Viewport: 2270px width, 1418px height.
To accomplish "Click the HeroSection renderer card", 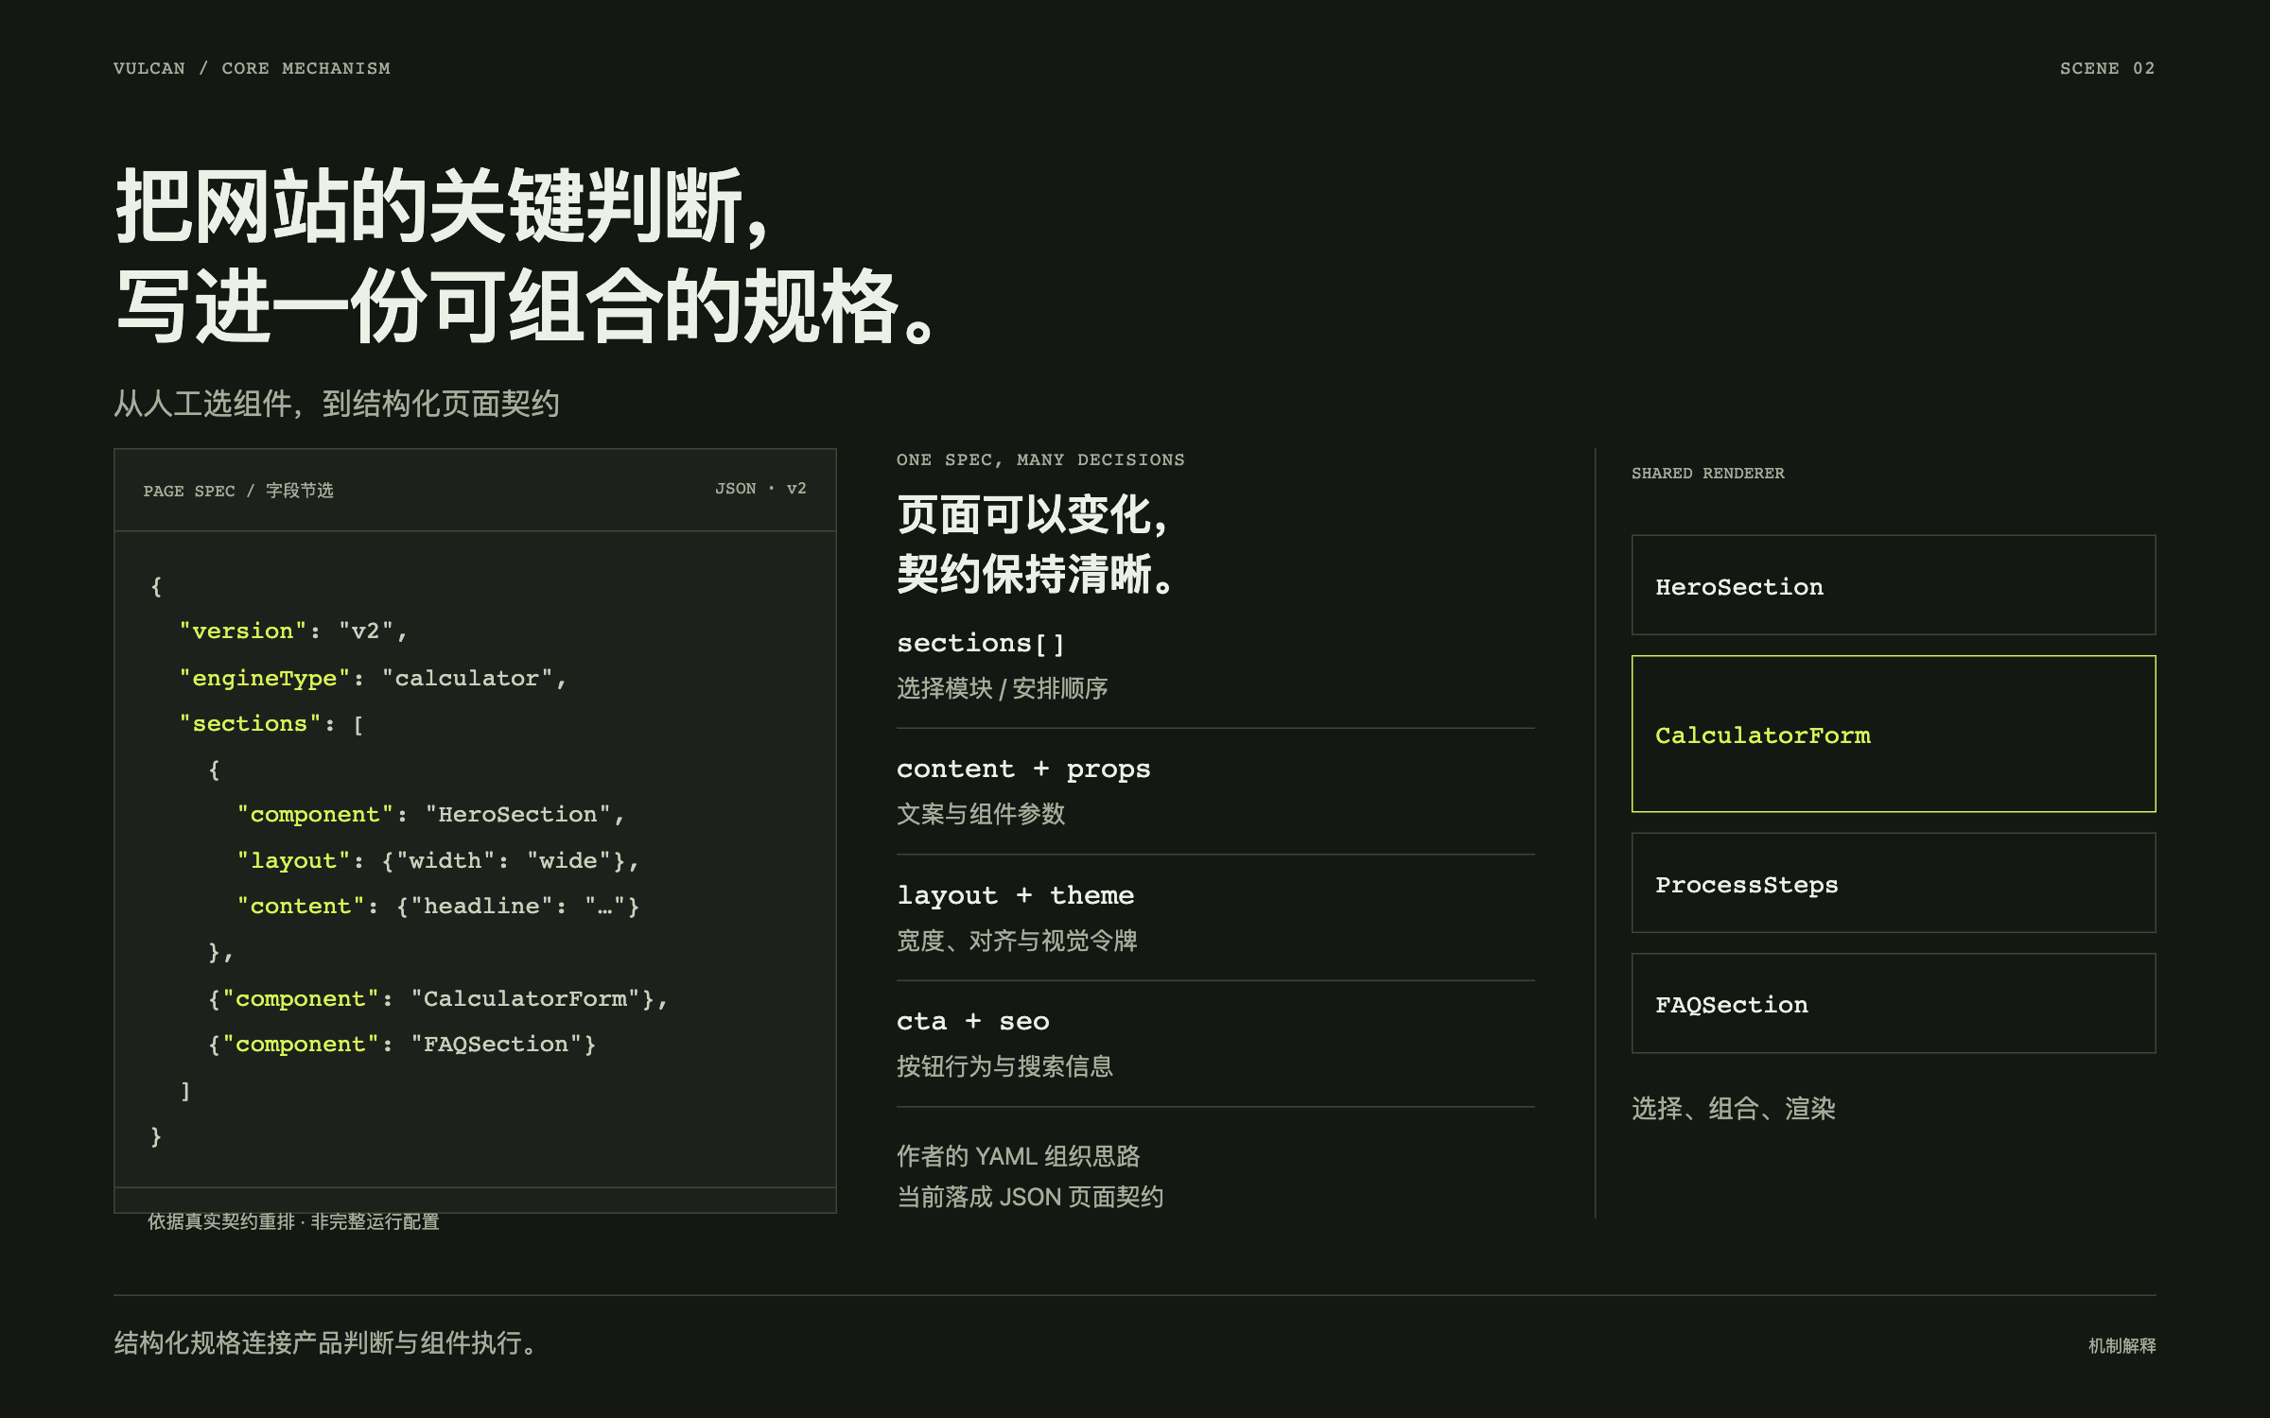I will pos(1893,585).
